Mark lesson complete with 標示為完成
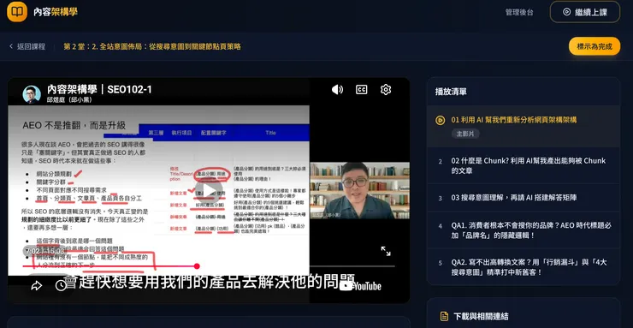The image size is (633, 328). (x=595, y=46)
